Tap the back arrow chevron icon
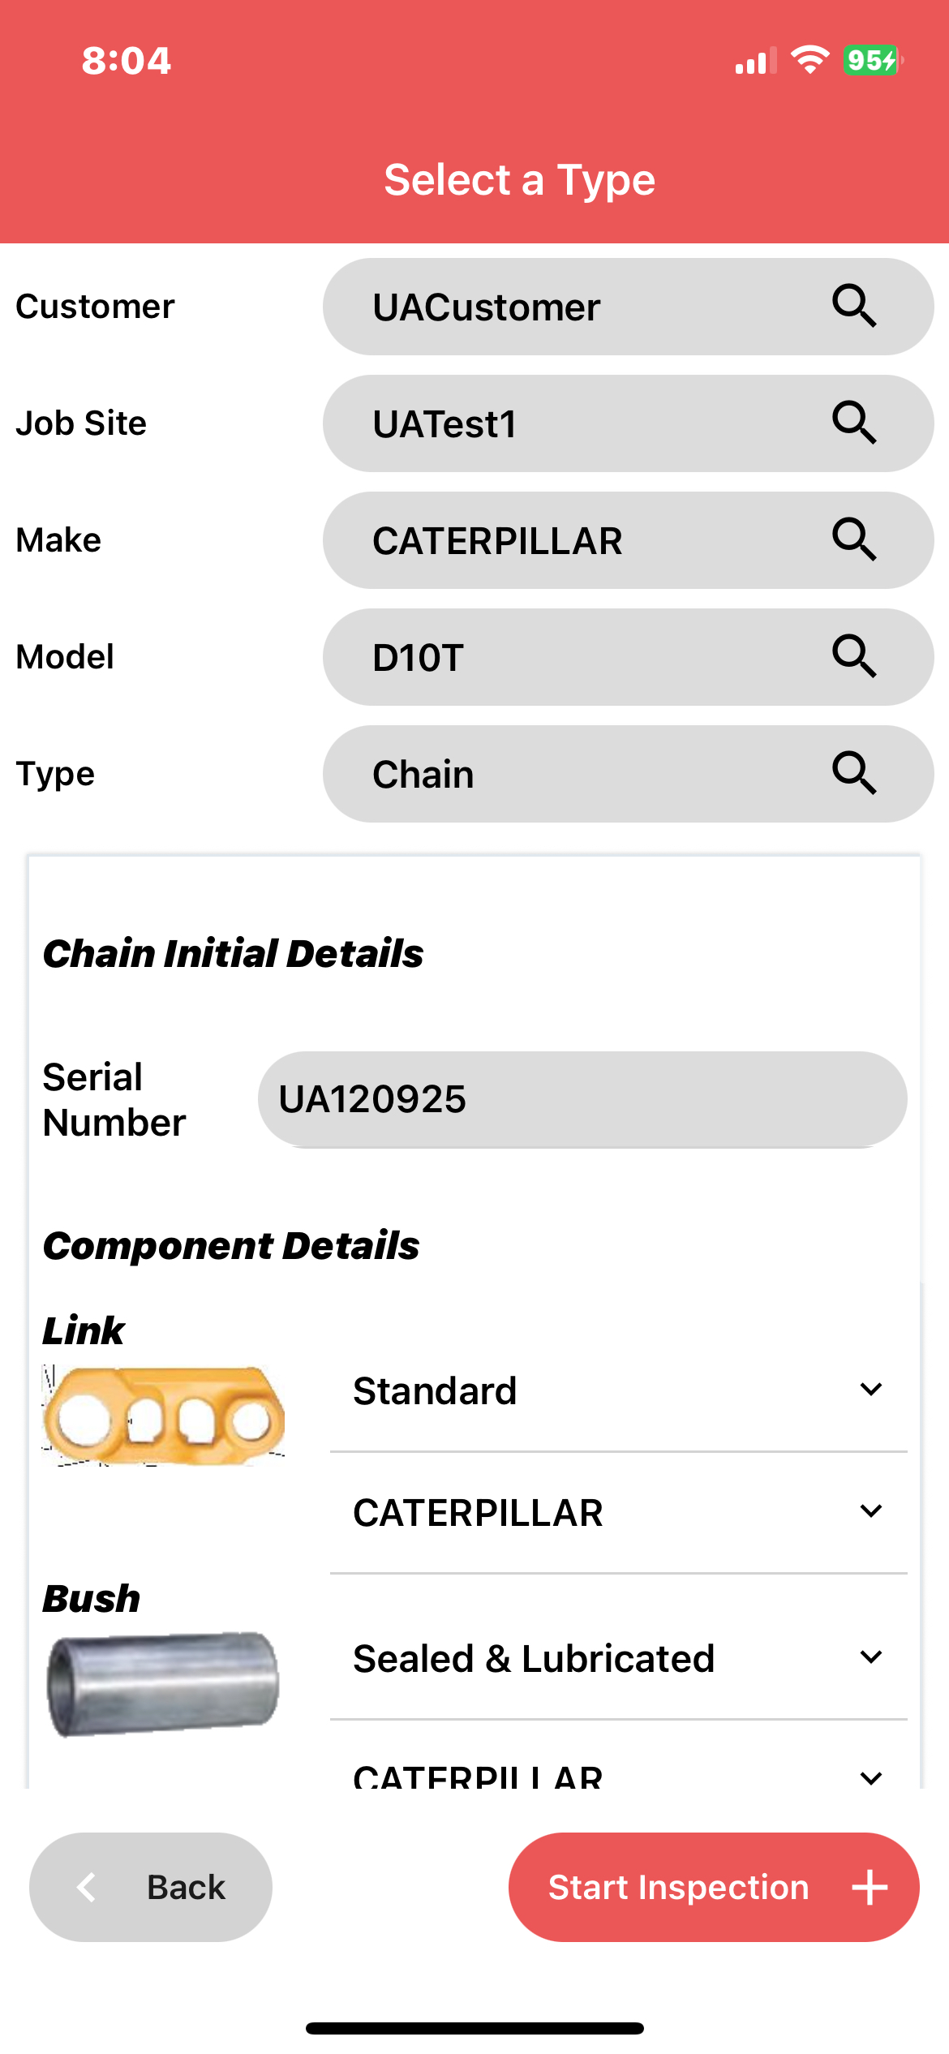 [87, 1887]
